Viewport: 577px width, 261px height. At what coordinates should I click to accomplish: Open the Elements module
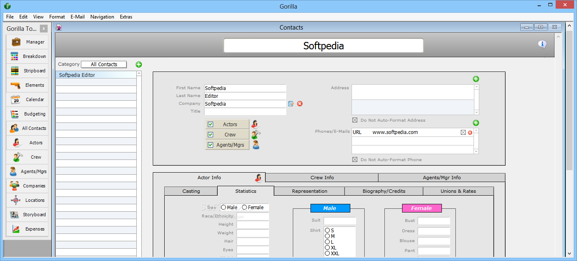coord(28,85)
